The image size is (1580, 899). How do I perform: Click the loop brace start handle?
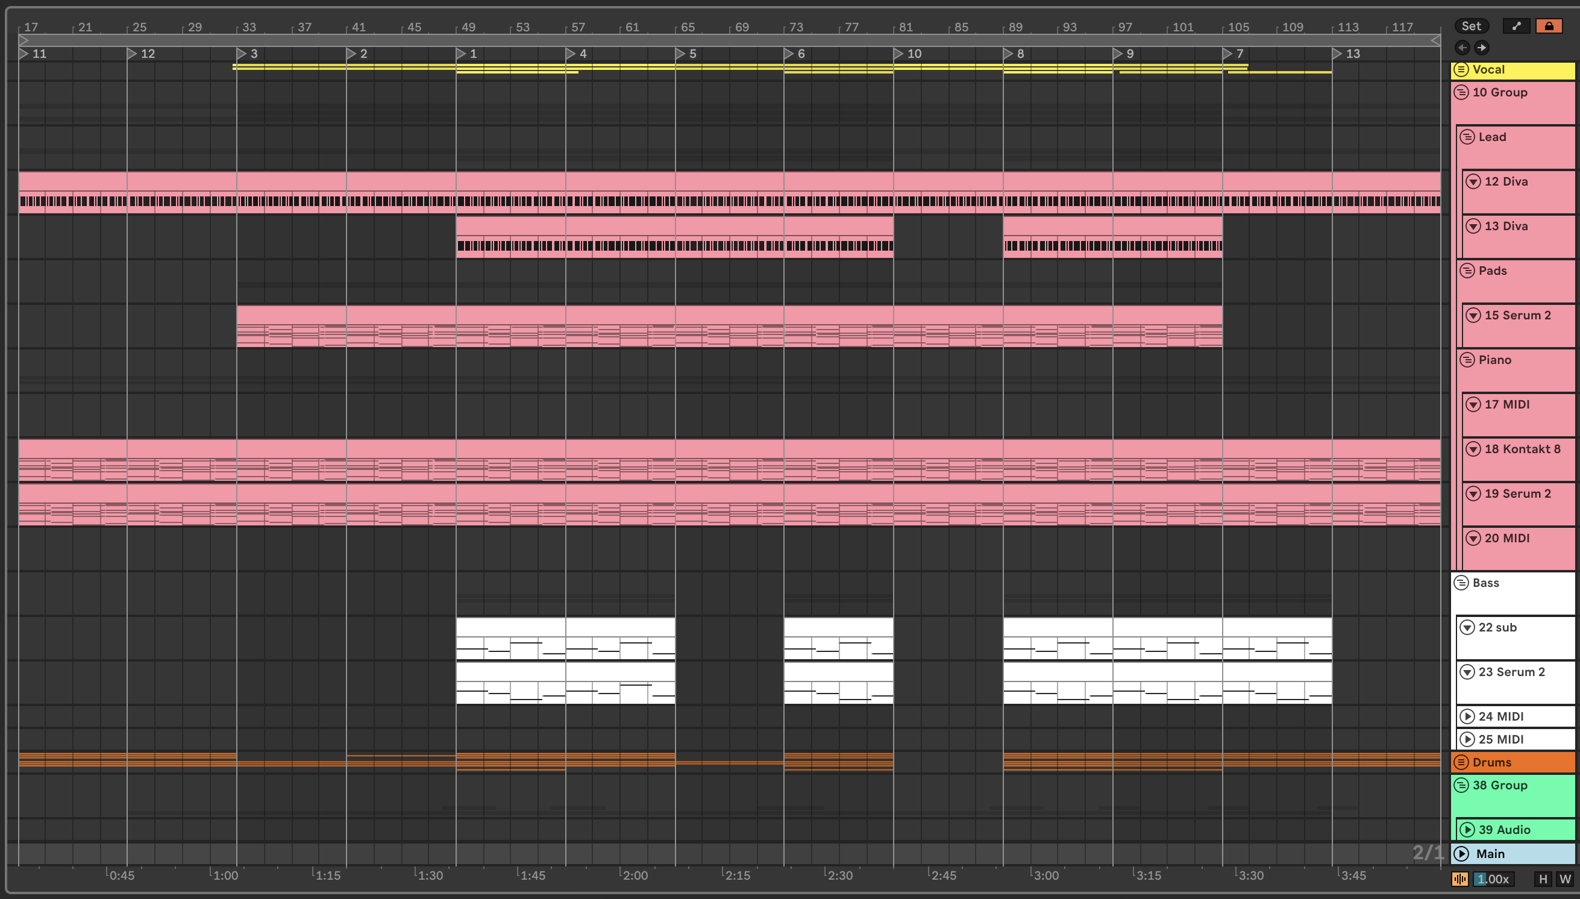(x=24, y=41)
